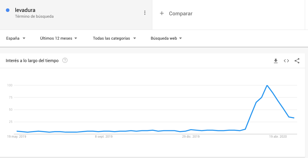Click the Término de búsqueda subtitle
The height and width of the screenshot is (158, 308).
[34, 16]
